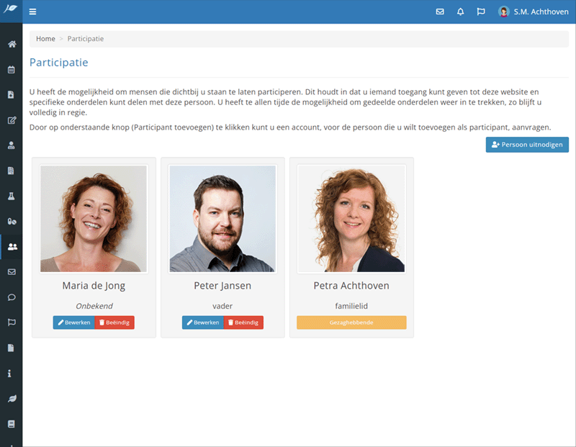Screen dimensions: 576x447
Task: Click the envelope icon in the top header
Action: click(x=440, y=12)
